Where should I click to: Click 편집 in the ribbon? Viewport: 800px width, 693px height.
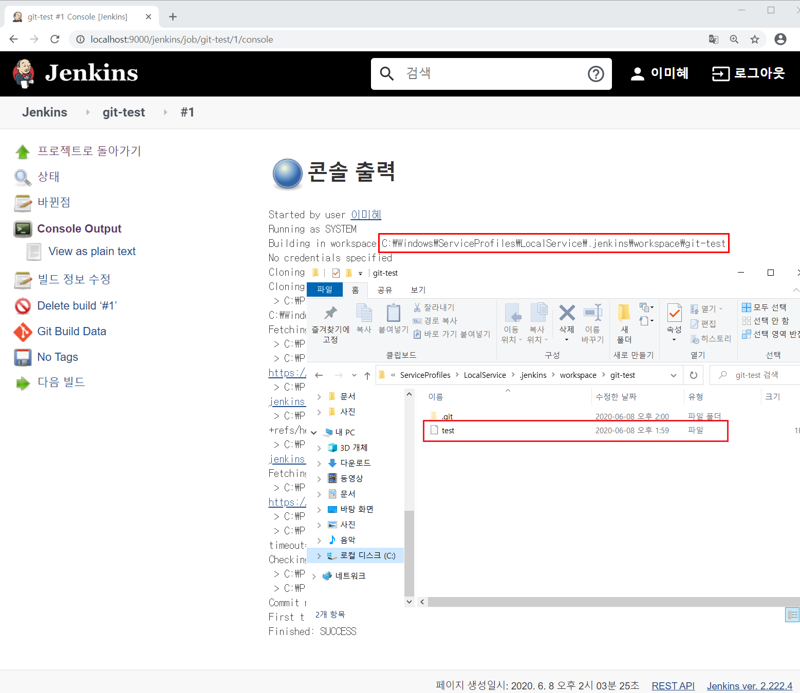pyautogui.click(x=703, y=324)
